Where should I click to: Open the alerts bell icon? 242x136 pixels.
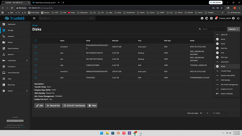click(216, 18)
